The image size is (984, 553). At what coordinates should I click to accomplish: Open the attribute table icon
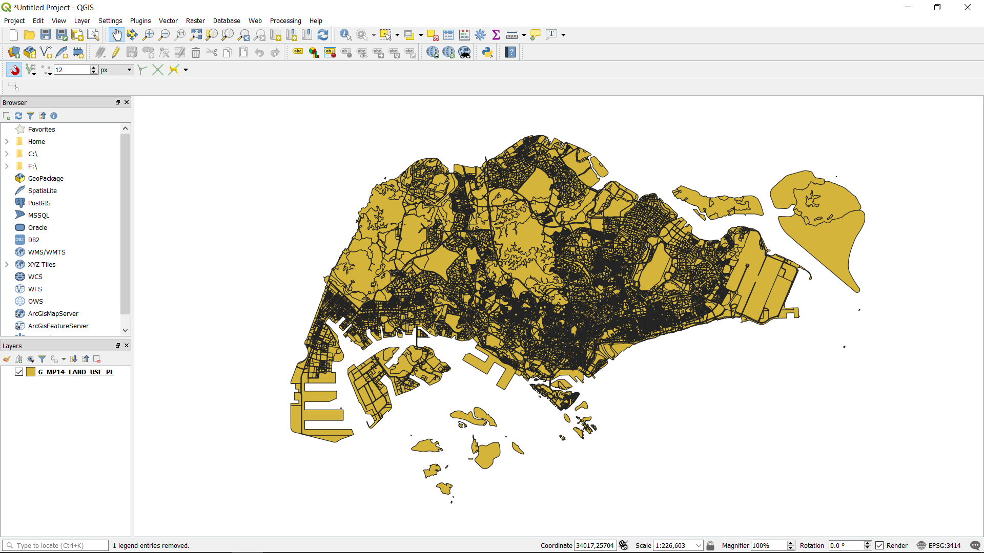coord(448,35)
